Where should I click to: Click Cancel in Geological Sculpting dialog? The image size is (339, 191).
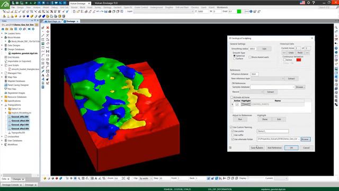click(306, 147)
